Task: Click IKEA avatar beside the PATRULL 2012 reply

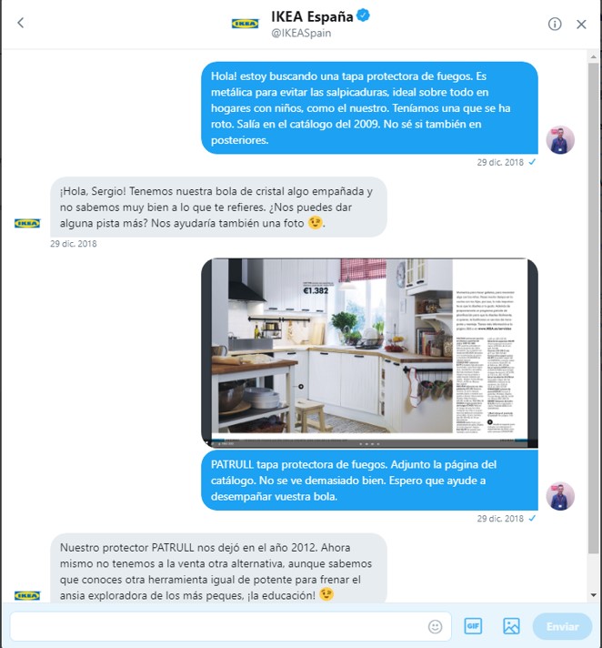Action: [x=27, y=595]
